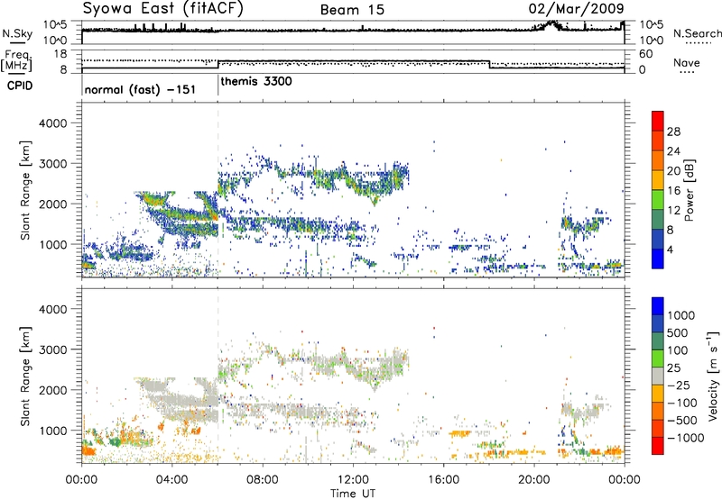Screen dimensions: 722x499
Task: Click the 'Slant Range [km]' label of power panel
Action: (25, 190)
